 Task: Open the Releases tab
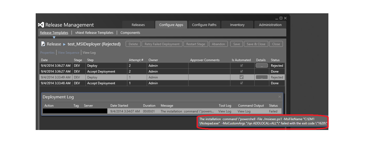(x=138, y=25)
